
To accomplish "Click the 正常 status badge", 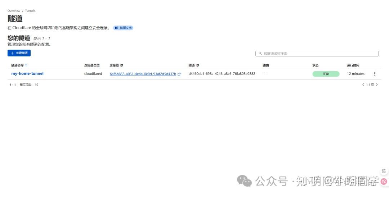I will click(326, 74).
